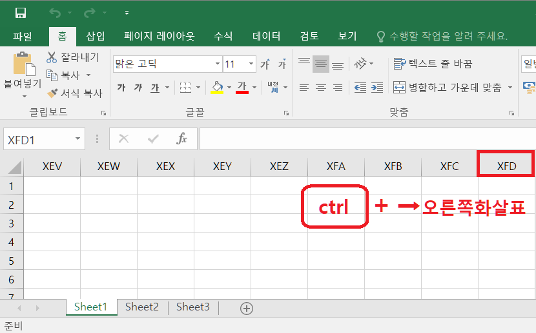The height and width of the screenshot is (333, 536).
Task: Open the Customize Quick Access Toolbar arrow
Action: pyautogui.click(x=127, y=13)
